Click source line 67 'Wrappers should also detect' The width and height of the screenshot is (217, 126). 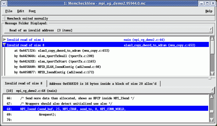[x=66, y=104]
